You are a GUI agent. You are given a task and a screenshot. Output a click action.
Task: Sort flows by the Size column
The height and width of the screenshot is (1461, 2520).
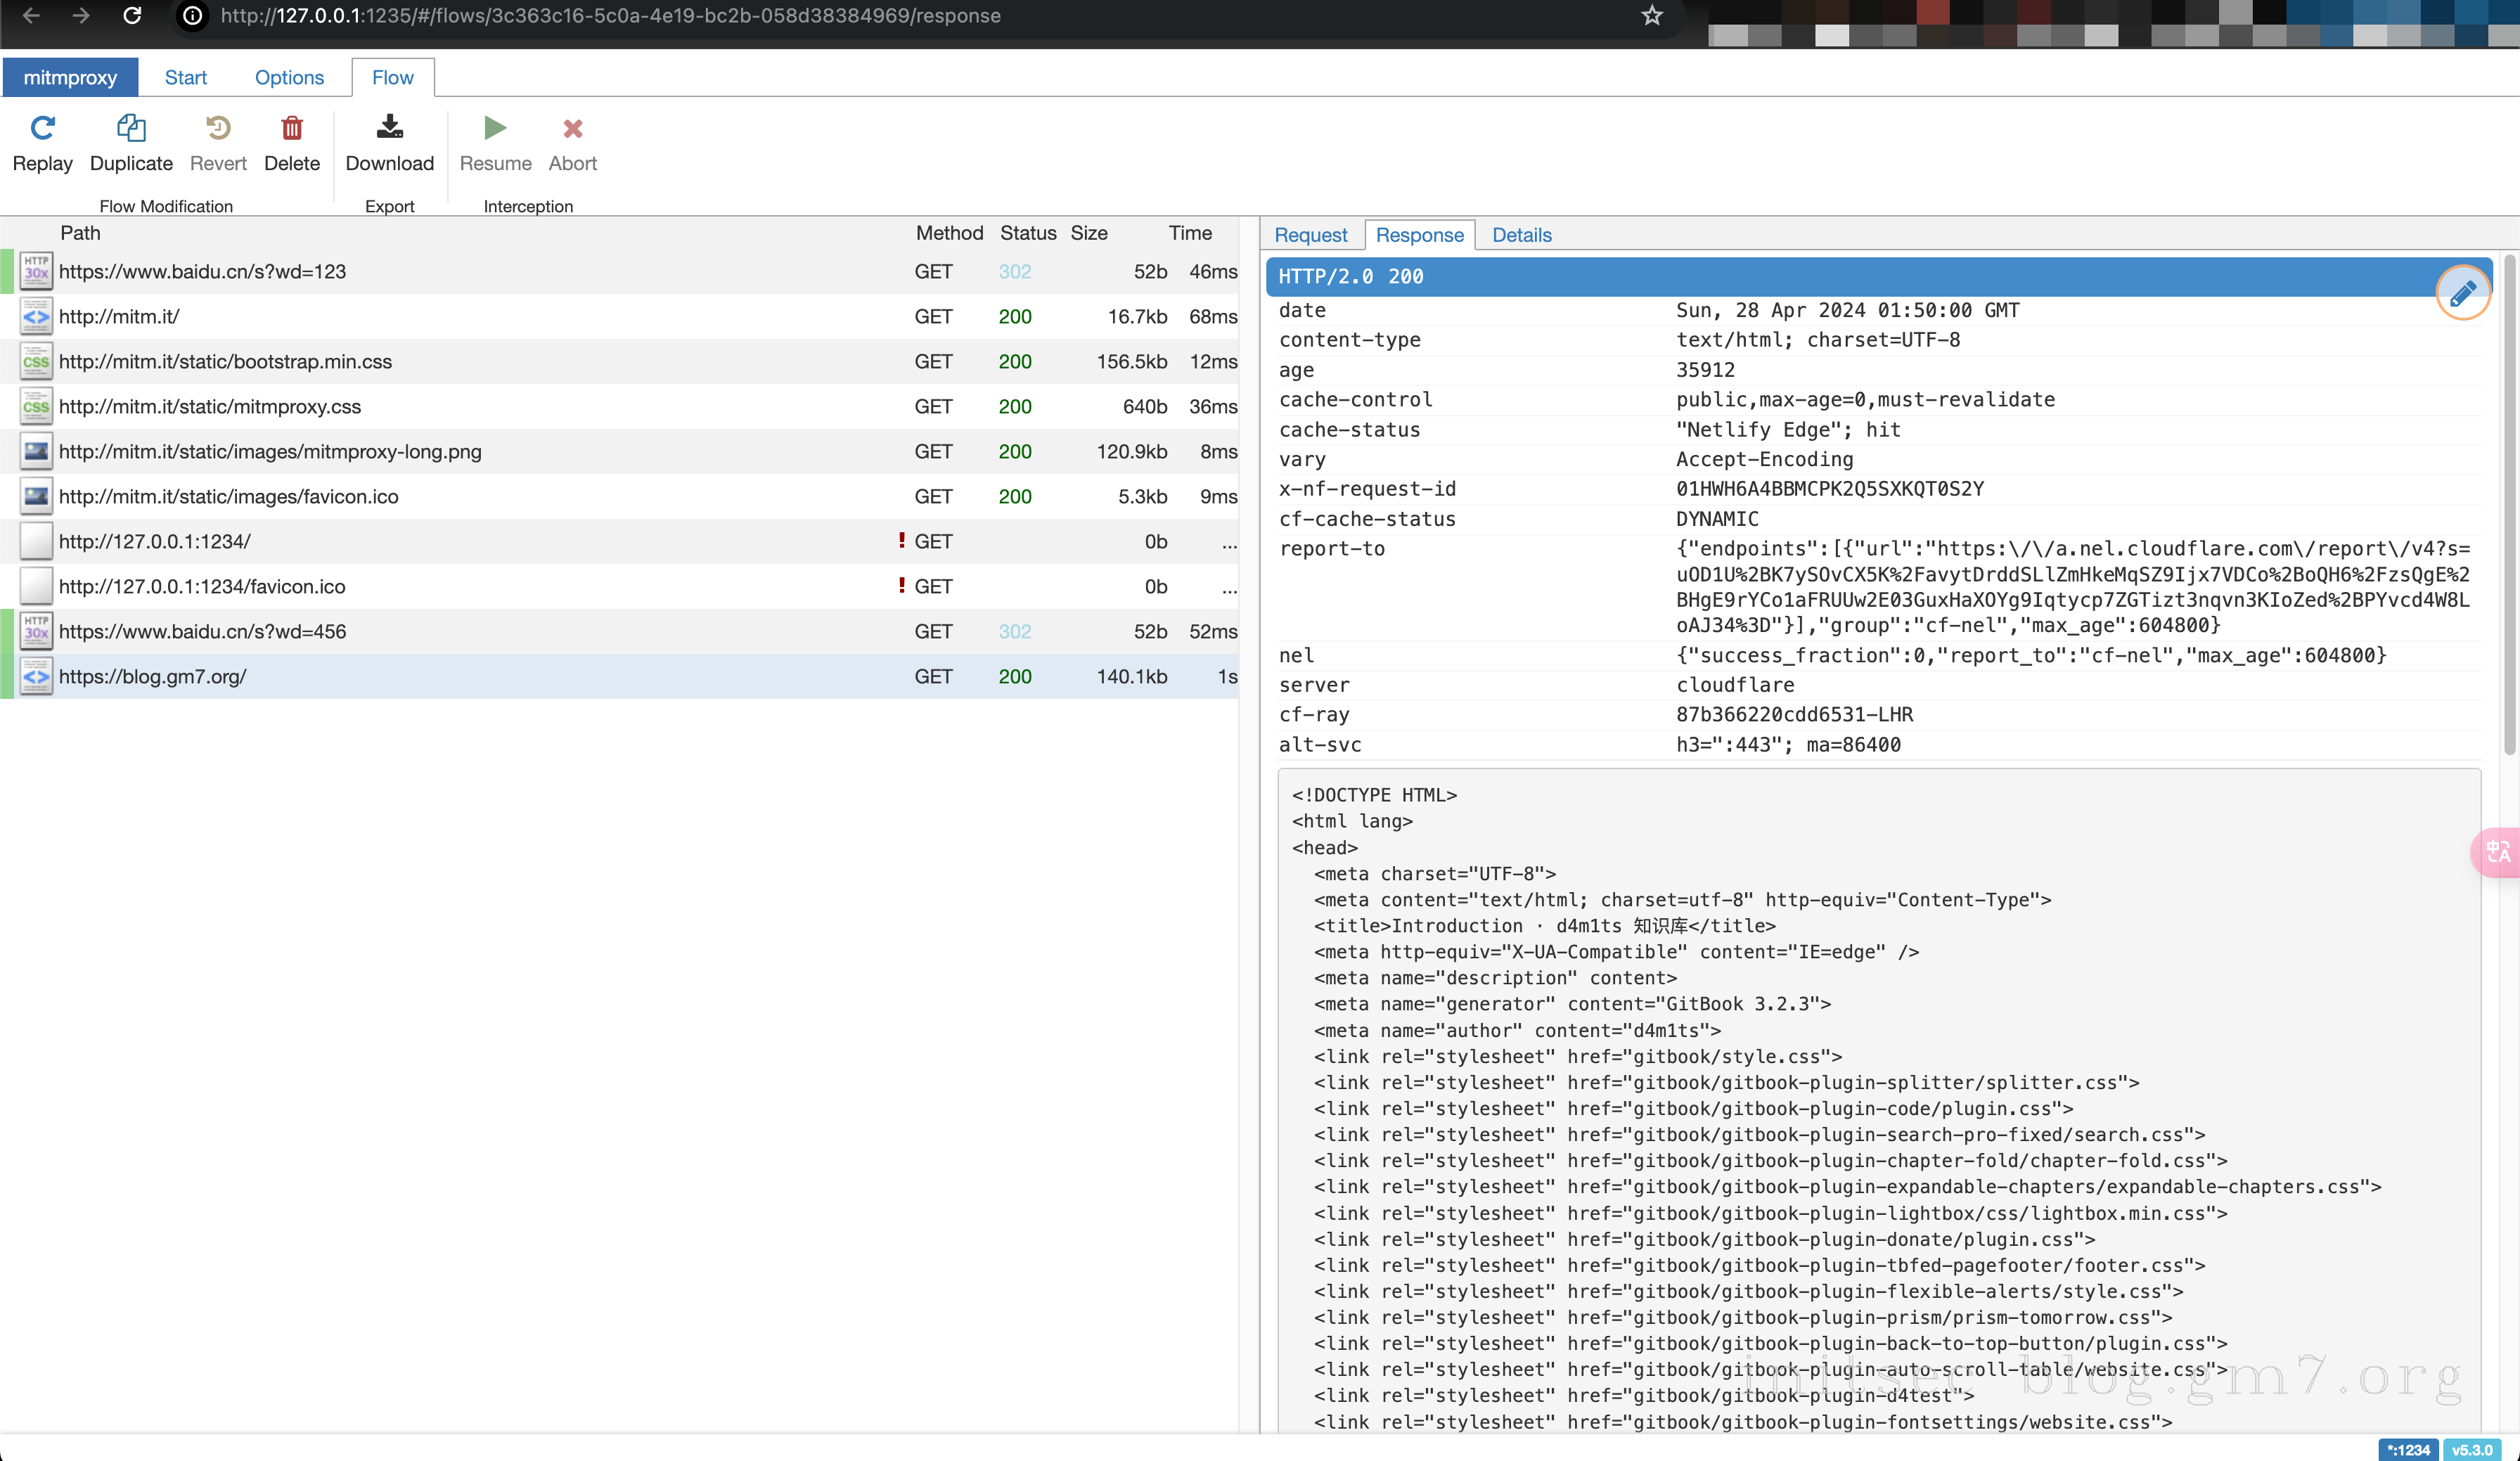click(1088, 233)
